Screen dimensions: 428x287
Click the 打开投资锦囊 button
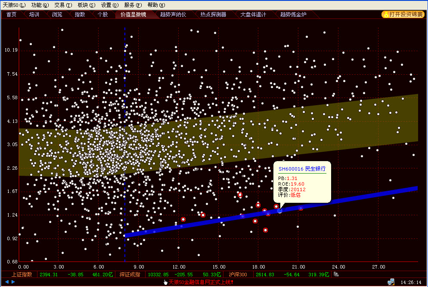click(403, 15)
